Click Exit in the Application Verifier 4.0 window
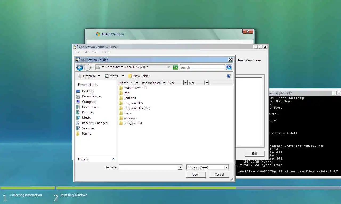 [x=254, y=154]
